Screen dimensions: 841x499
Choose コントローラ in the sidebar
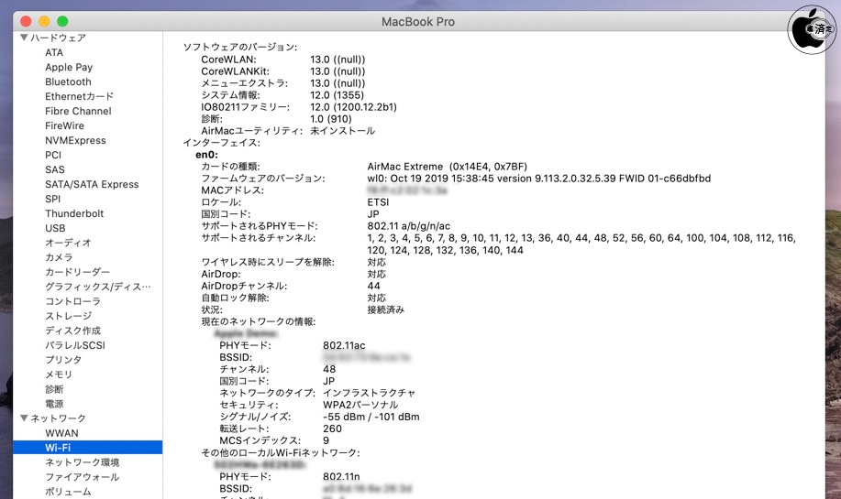[x=73, y=301]
